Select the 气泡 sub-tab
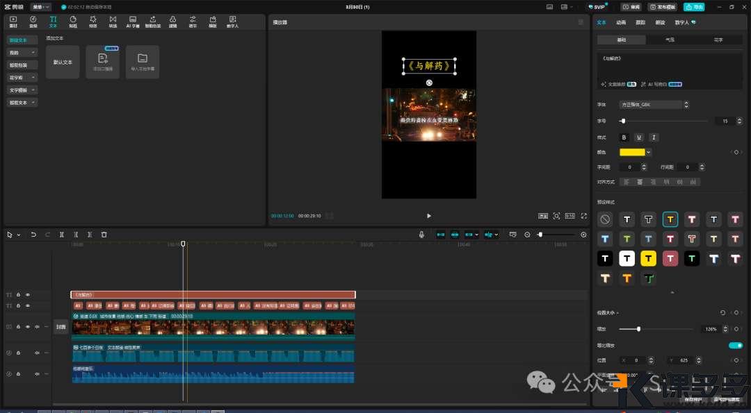Image resolution: width=751 pixels, height=413 pixels. (670, 40)
